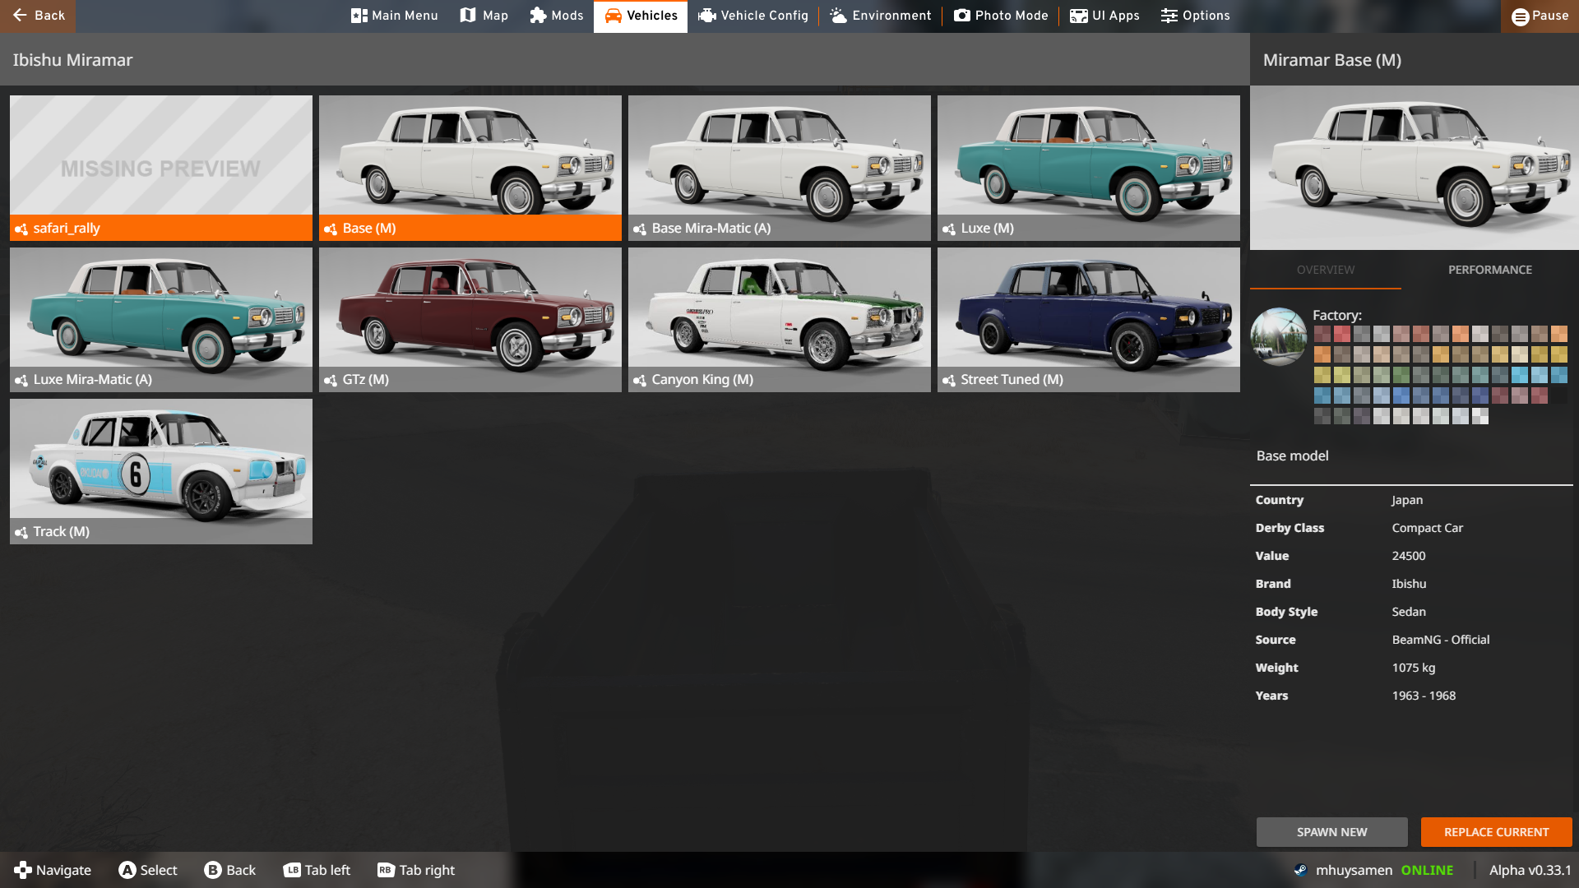Click the Map icon in top bar
Image resolution: width=1579 pixels, height=888 pixels.
coord(468,16)
